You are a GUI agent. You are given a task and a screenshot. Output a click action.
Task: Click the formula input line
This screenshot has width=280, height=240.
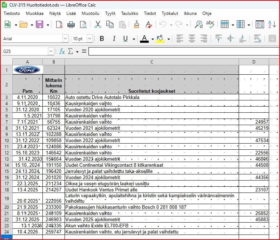tap(184, 51)
